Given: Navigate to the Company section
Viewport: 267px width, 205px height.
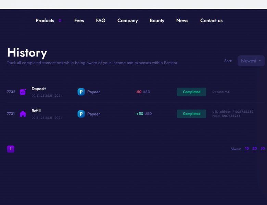Looking at the screenshot, I should point(128,20).
